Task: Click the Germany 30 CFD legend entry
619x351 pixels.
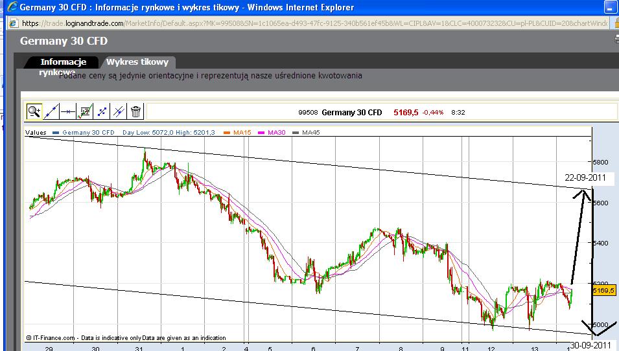Action: click(88, 133)
